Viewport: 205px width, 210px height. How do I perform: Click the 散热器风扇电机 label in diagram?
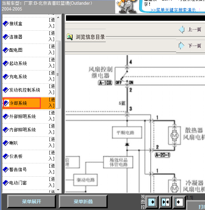click(x=195, y=134)
